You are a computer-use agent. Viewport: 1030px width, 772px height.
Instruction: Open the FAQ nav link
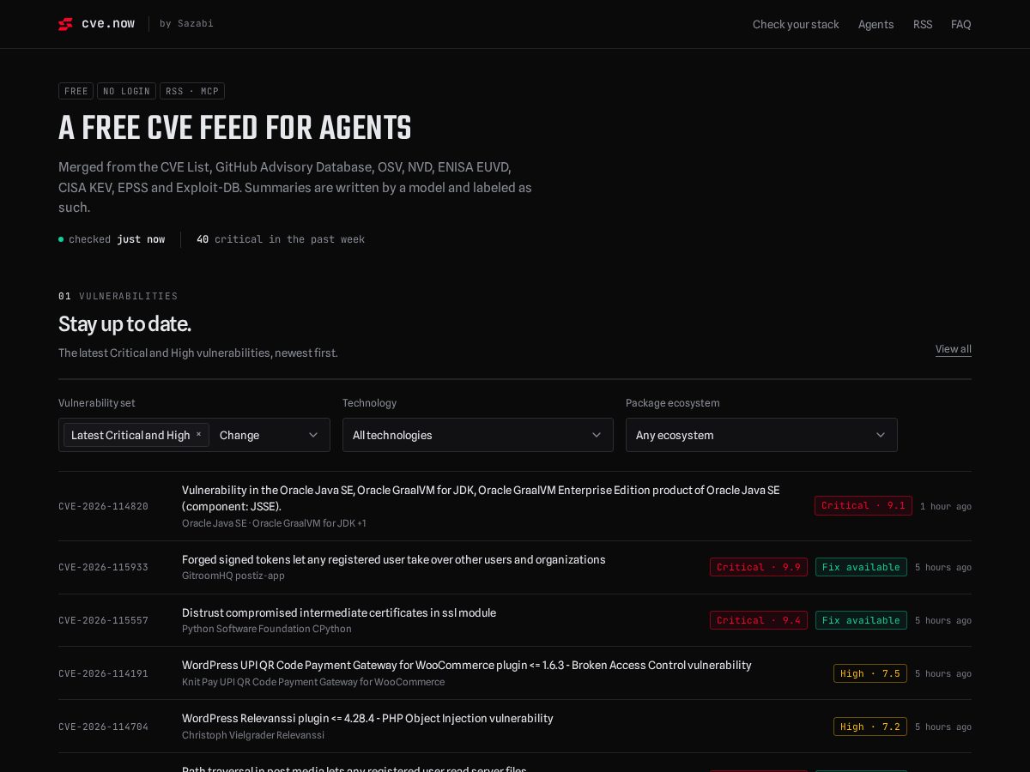(961, 24)
